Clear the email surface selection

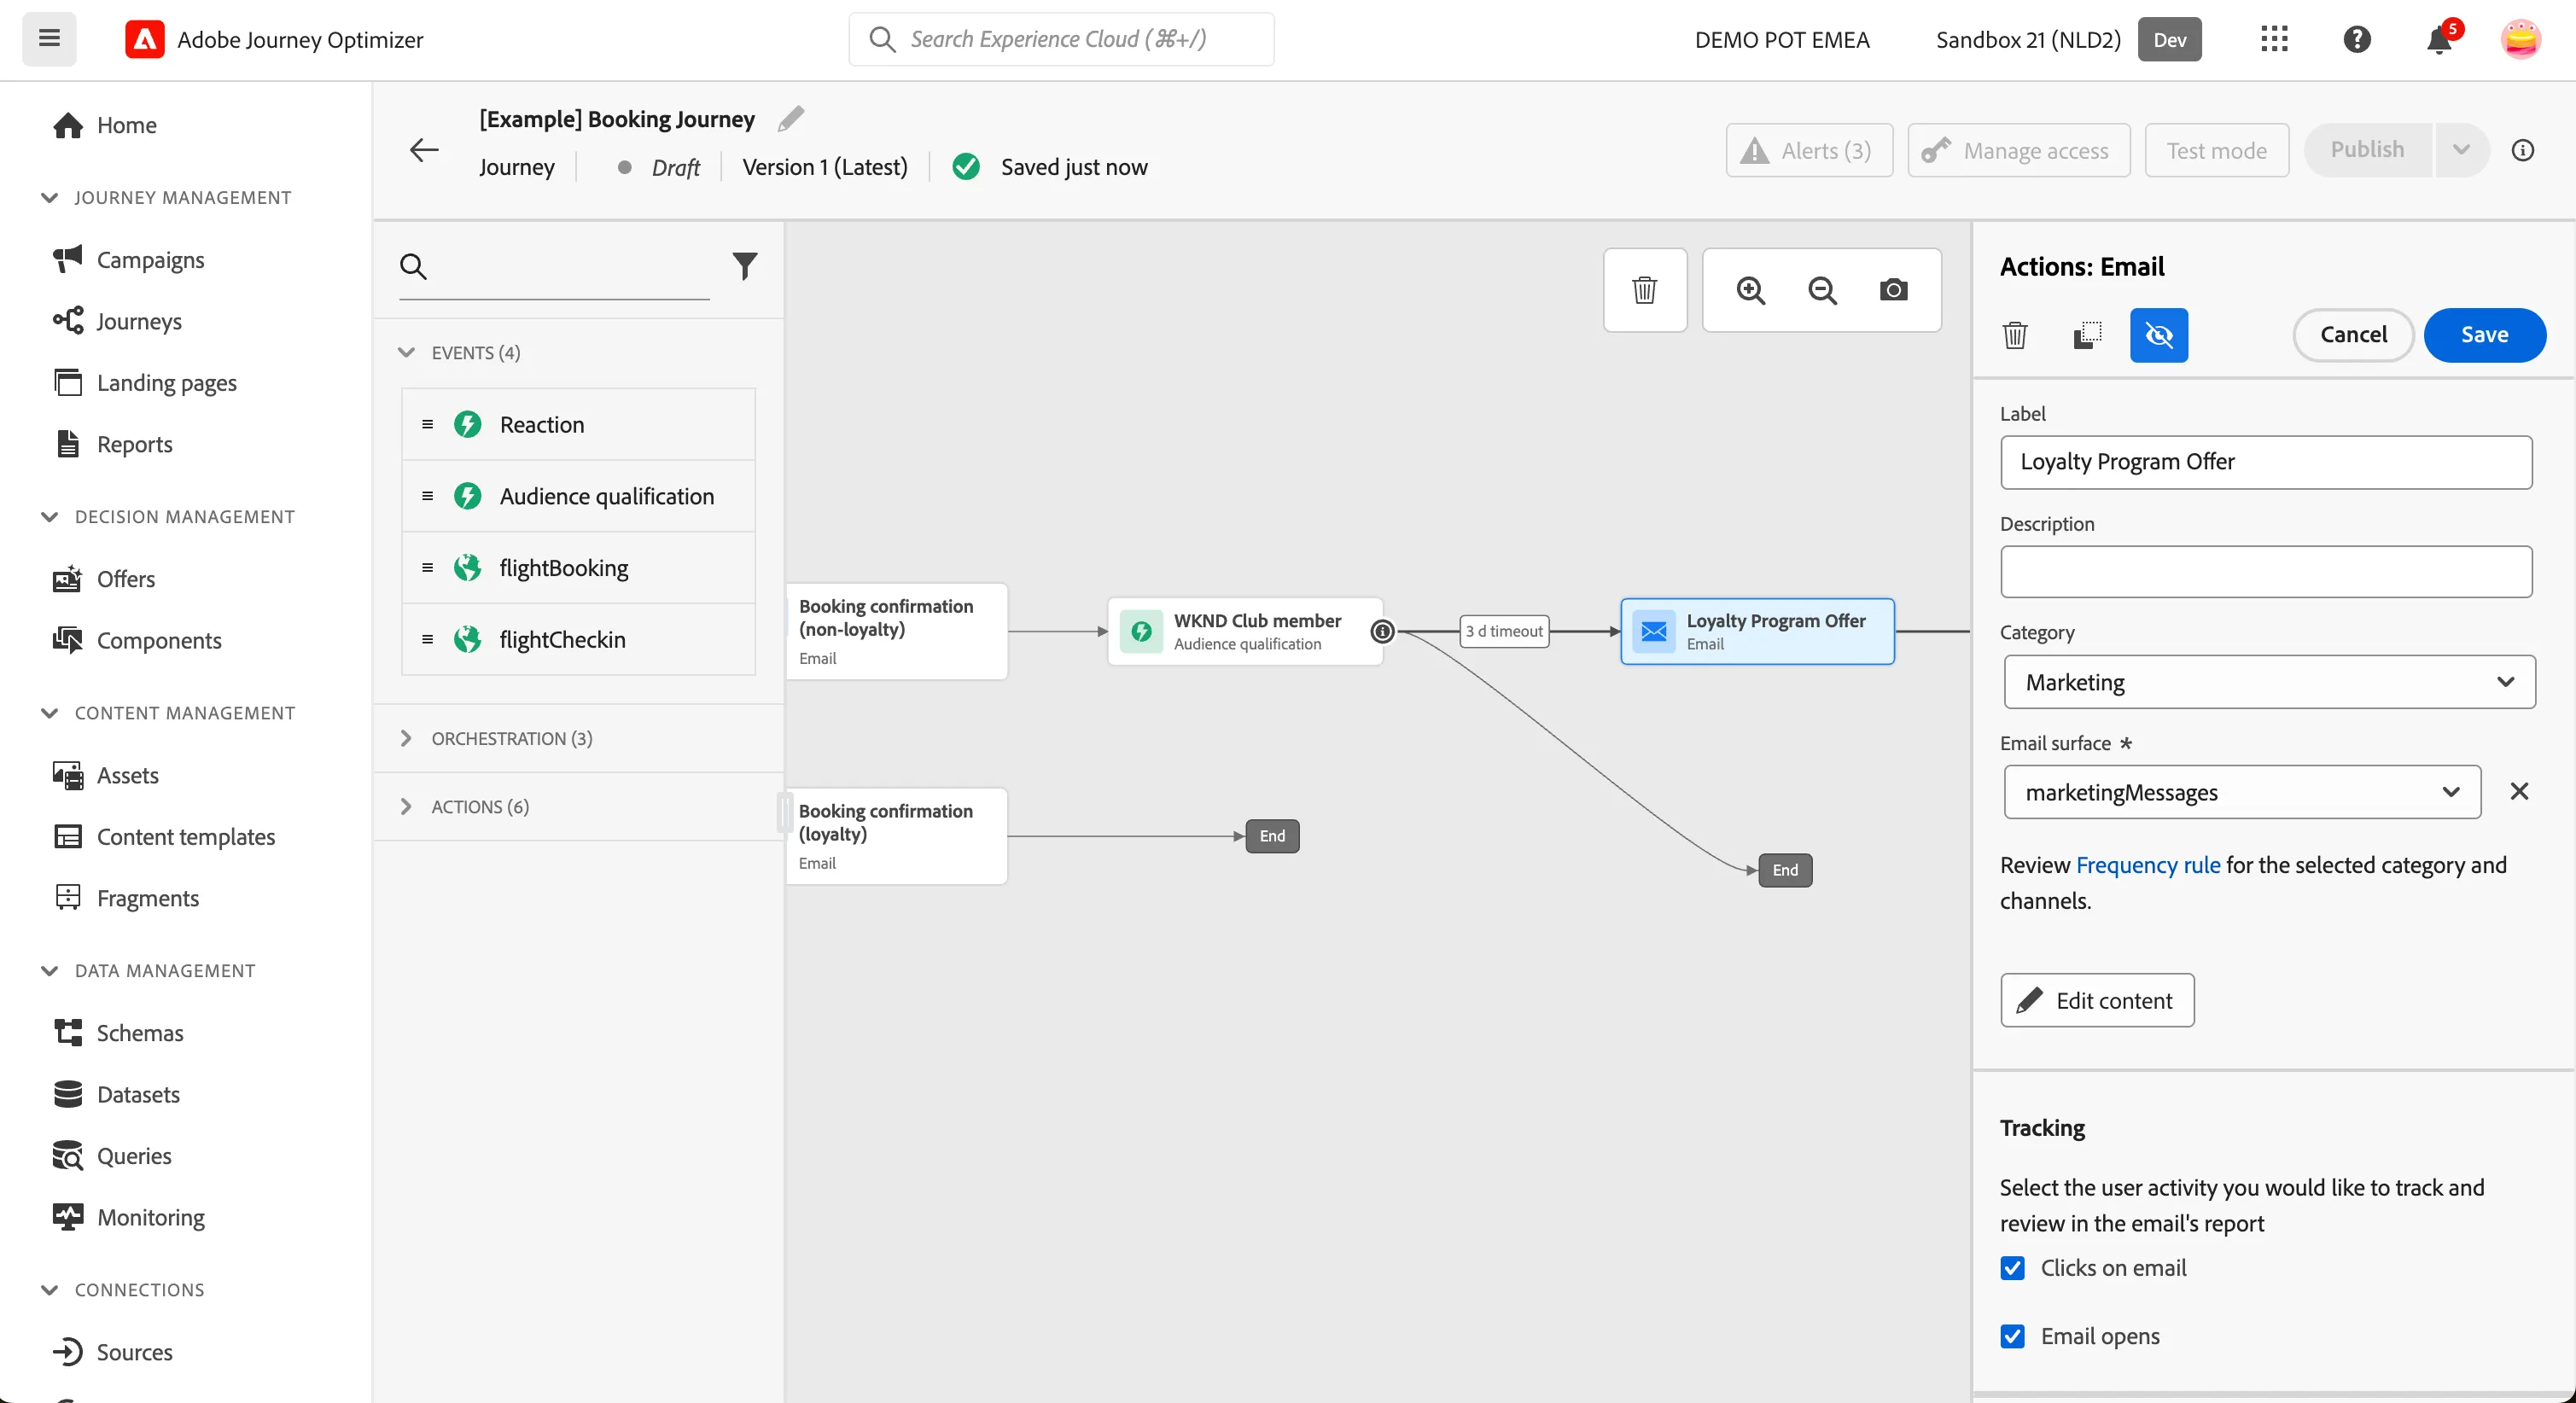[2519, 792]
